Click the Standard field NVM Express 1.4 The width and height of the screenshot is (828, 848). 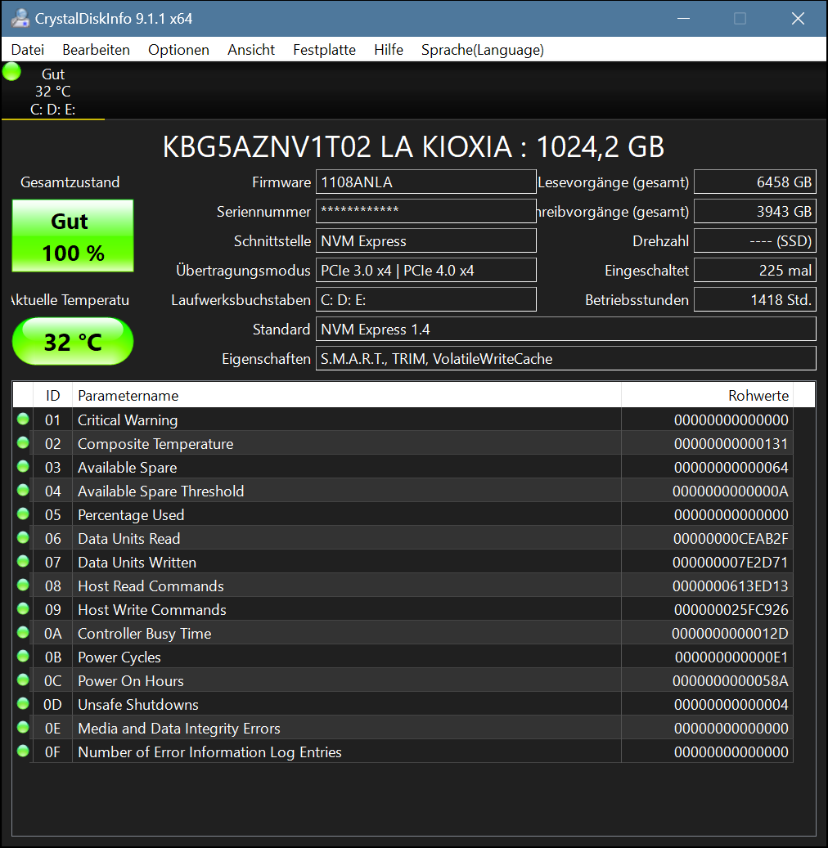tap(565, 329)
